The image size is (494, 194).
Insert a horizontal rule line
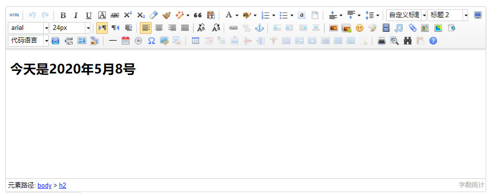112,41
